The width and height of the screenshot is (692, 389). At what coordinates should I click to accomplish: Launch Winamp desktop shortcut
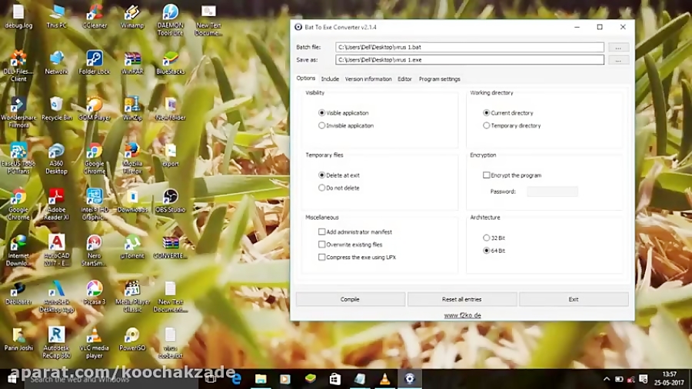coord(132,17)
